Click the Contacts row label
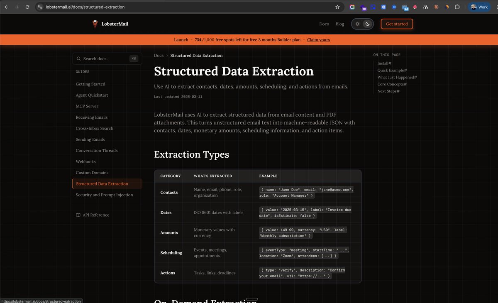This screenshot has height=303, width=498. pos(169,193)
